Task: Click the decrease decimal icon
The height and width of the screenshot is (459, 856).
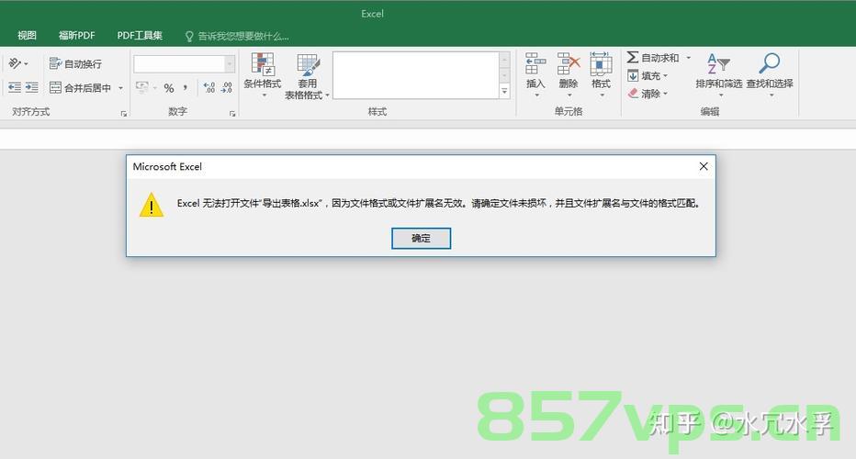Action: [227, 87]
